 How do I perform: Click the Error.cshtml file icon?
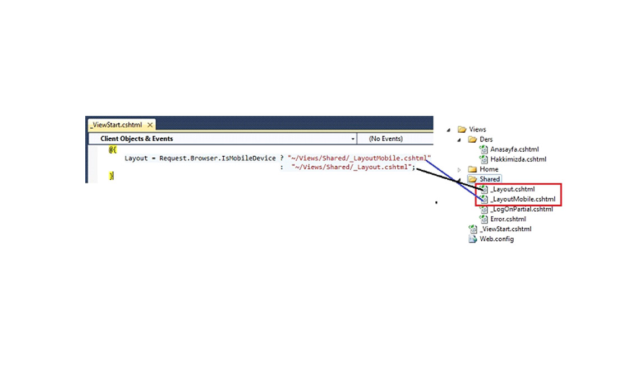(x=484, y=219)
